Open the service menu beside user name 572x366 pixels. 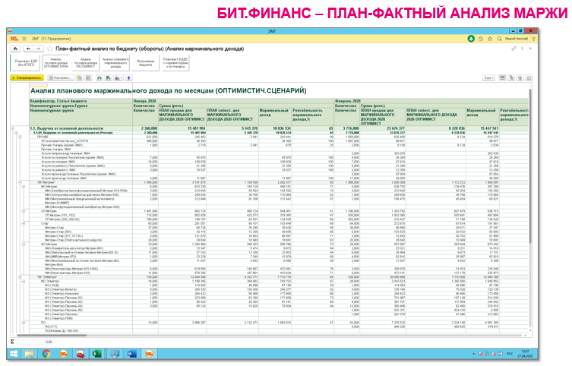534,39
